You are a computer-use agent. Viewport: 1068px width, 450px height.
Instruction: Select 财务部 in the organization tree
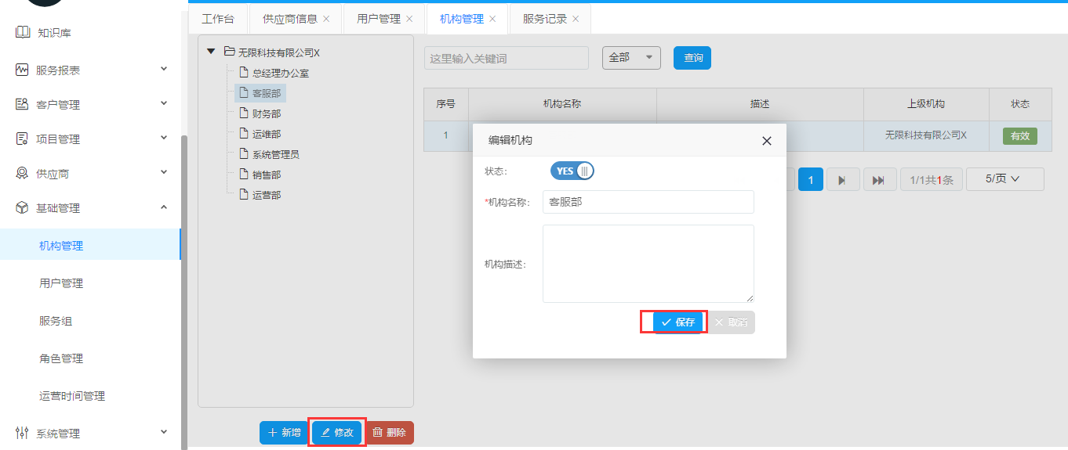pyautogui.click(x=266, y=114)
